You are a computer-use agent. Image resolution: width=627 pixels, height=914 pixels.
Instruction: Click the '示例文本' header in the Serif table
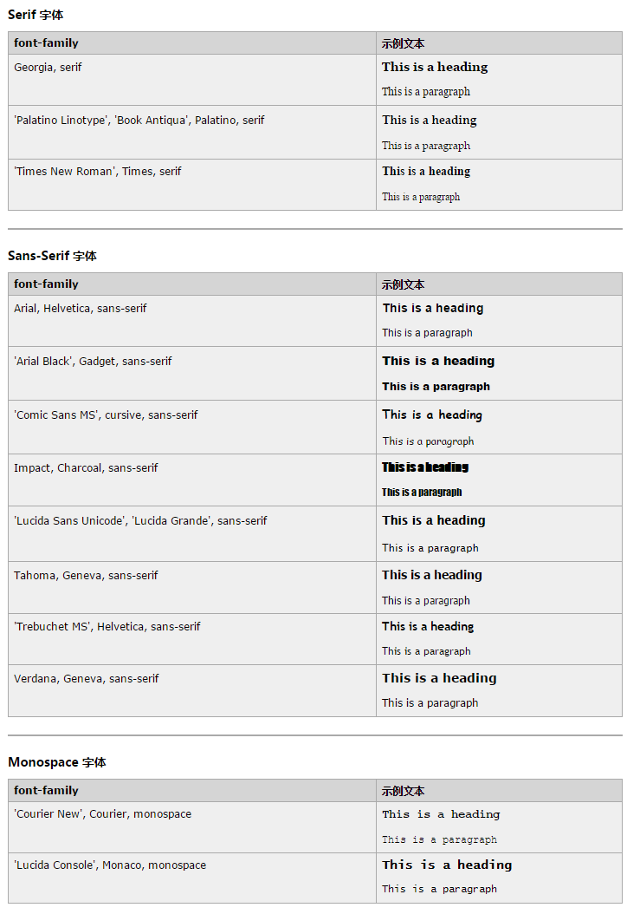(x=403, y=43)
